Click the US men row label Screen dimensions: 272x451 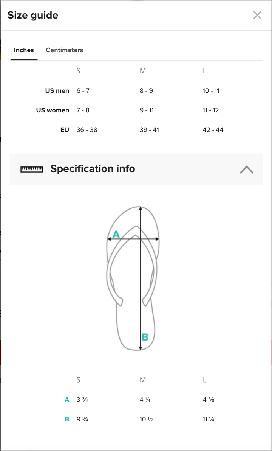click(57, 91)
